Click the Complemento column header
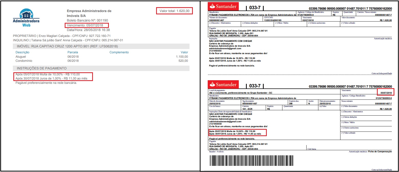Screen dimensions: 399x172 tap(119, 52)
